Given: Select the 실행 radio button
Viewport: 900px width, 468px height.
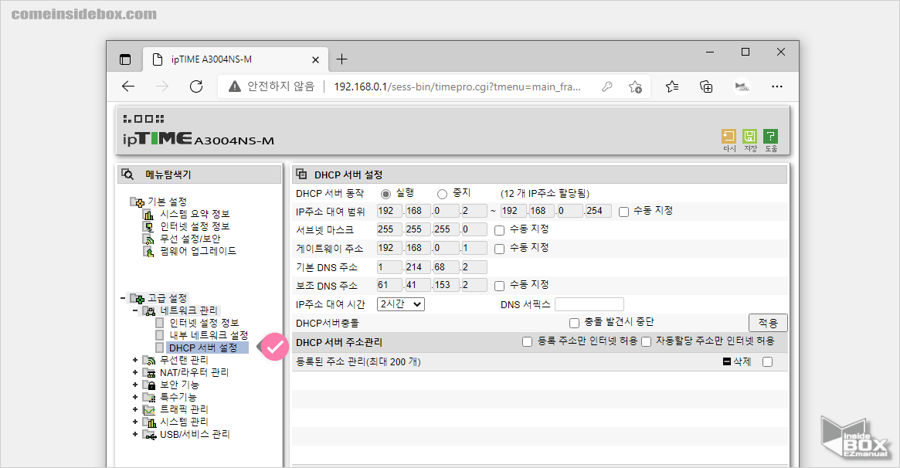Looking at the screenshot, I should tap(385, 195).
